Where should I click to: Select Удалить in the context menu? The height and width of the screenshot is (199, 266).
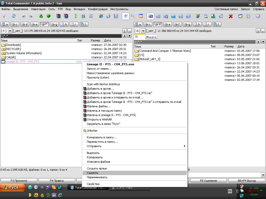click(135, 173)
